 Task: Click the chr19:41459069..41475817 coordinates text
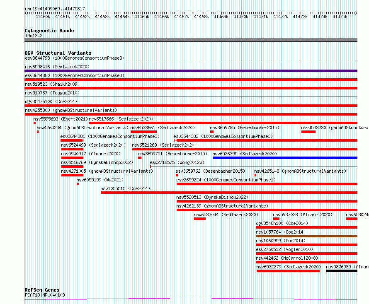pyautogui.click(x=55, y=9)
